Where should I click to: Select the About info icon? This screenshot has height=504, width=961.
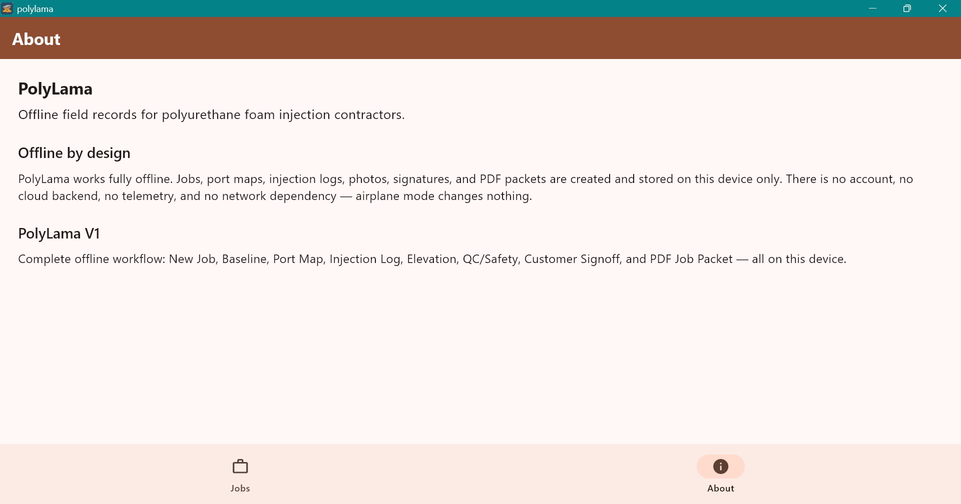click(721, 466)
